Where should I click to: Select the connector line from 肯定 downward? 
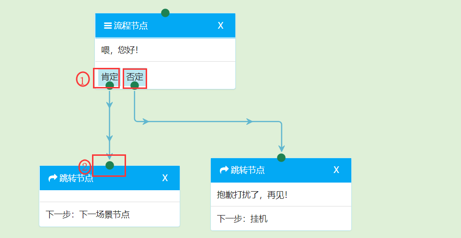pos(110,124)
